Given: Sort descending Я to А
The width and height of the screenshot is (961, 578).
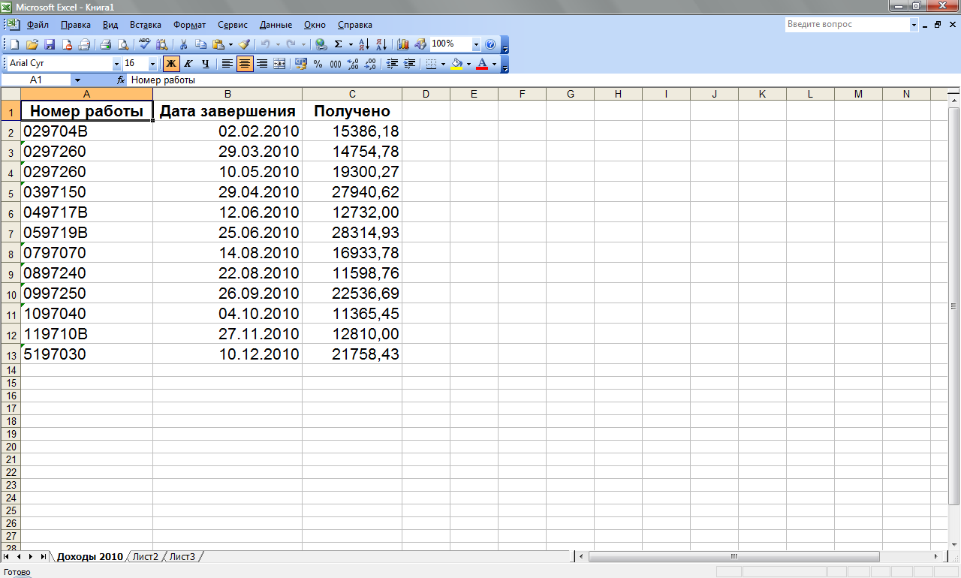Looking at the screenshot, I should pos(381,44).
